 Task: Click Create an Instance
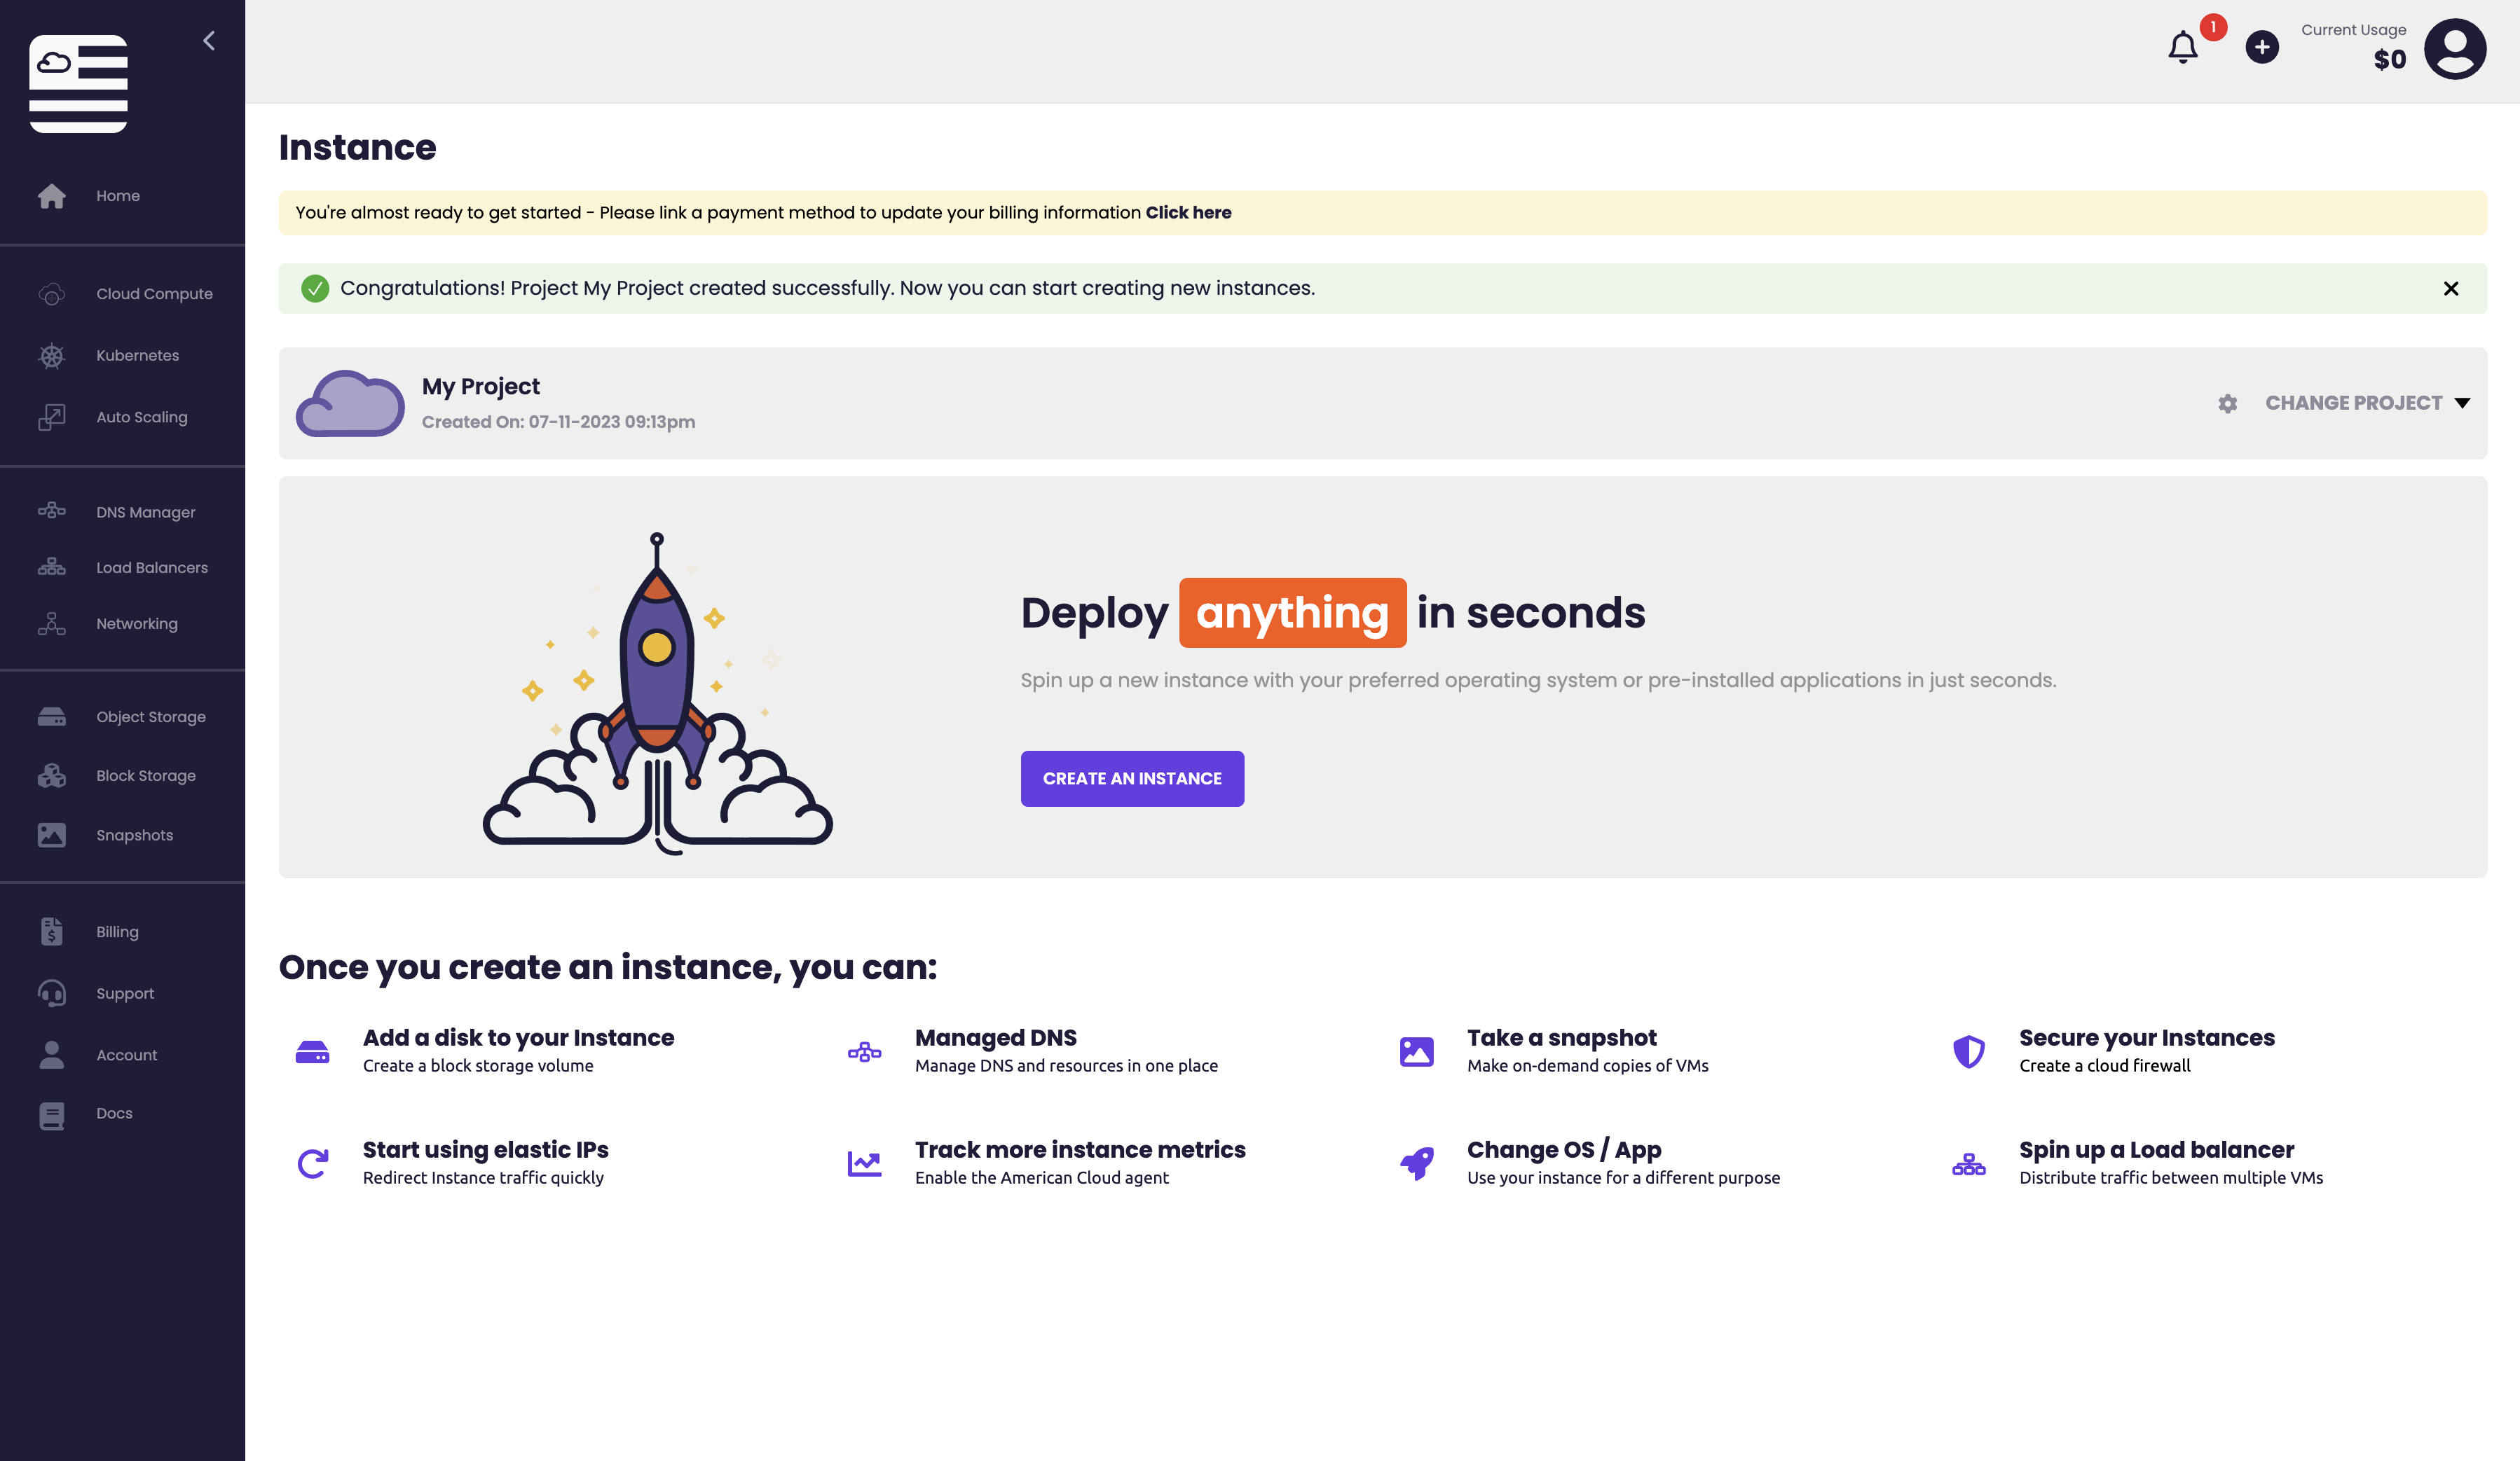click(x=1132, y=778)
